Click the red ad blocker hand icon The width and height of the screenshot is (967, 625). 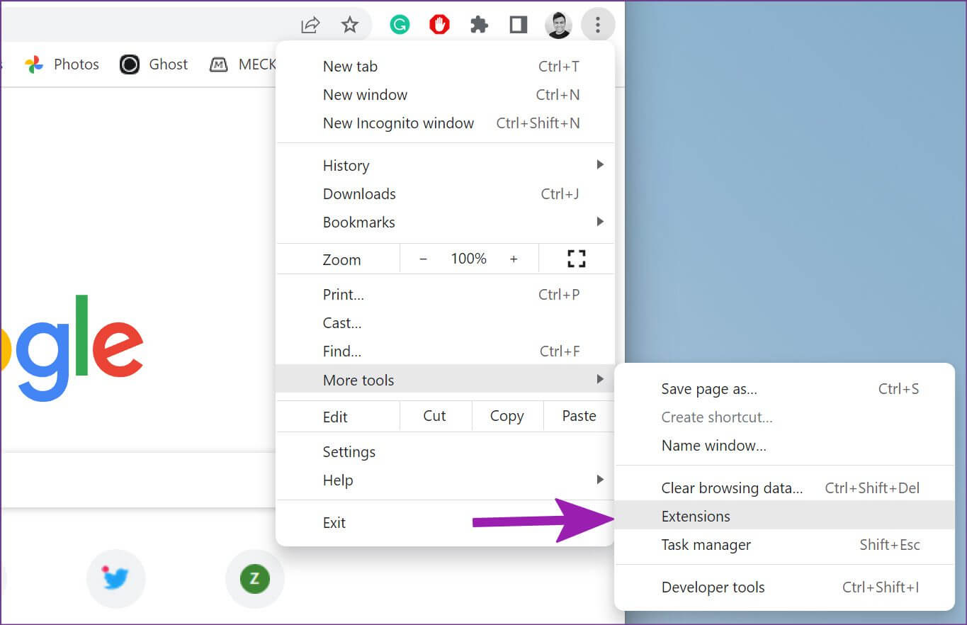pyautogui.click(x=440, y=26)
